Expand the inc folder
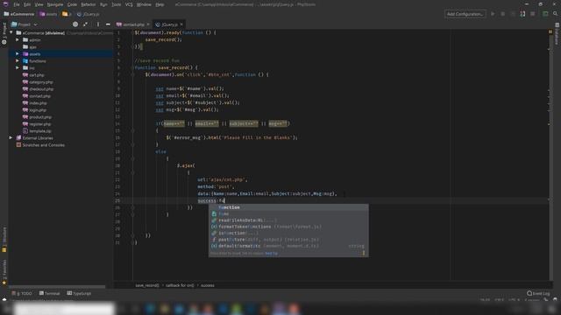Viewport: 561px width, 315px height. click(18, 68)
